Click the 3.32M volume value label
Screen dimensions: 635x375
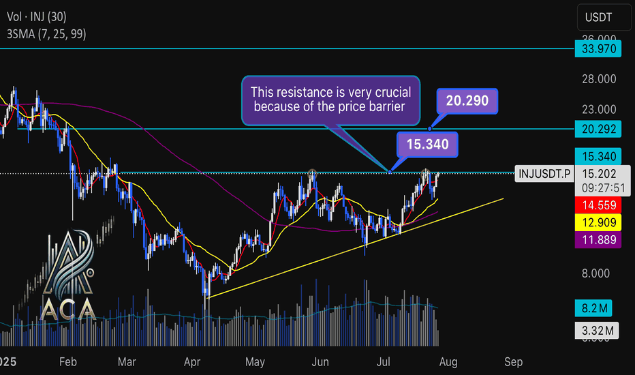pyautogui.click(x=597, y=331)
